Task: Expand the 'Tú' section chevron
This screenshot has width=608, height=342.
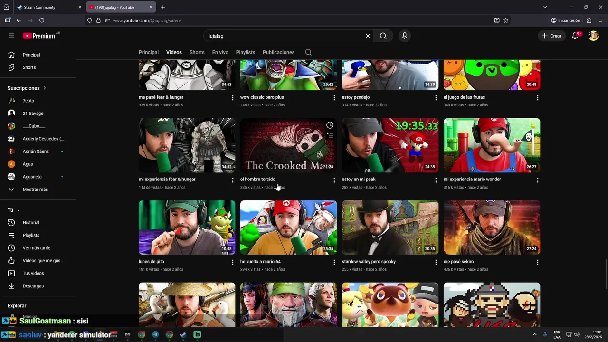Action: point(19,210)
